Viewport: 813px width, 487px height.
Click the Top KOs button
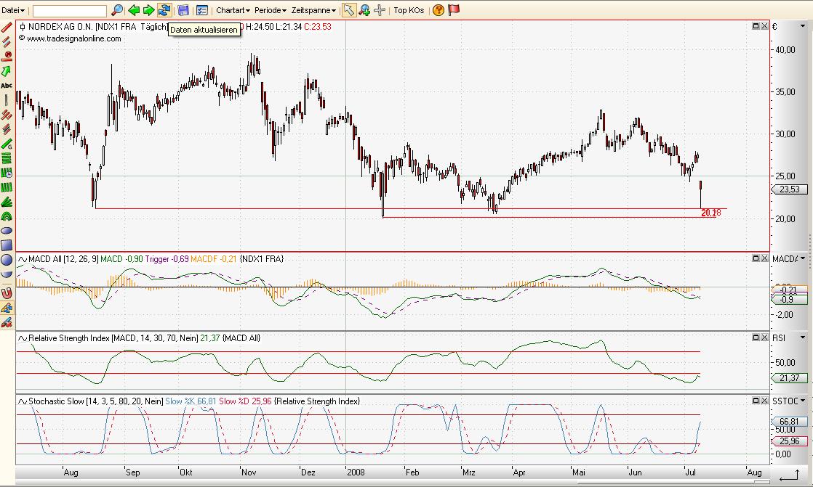(x=409, y=10)
